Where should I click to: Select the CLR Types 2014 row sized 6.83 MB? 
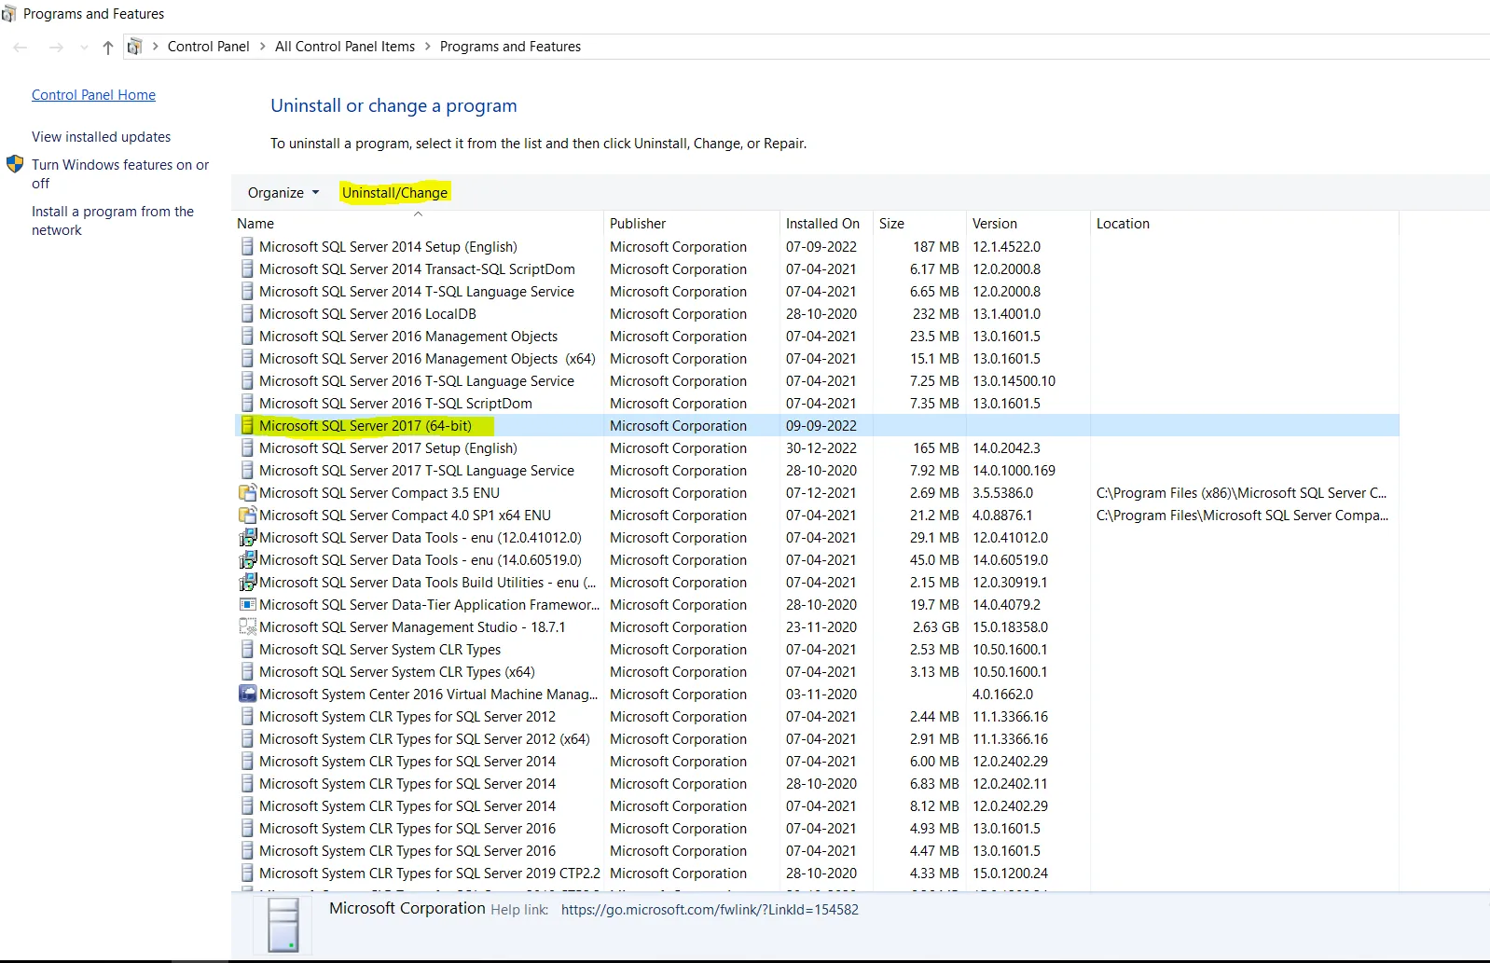816,784
